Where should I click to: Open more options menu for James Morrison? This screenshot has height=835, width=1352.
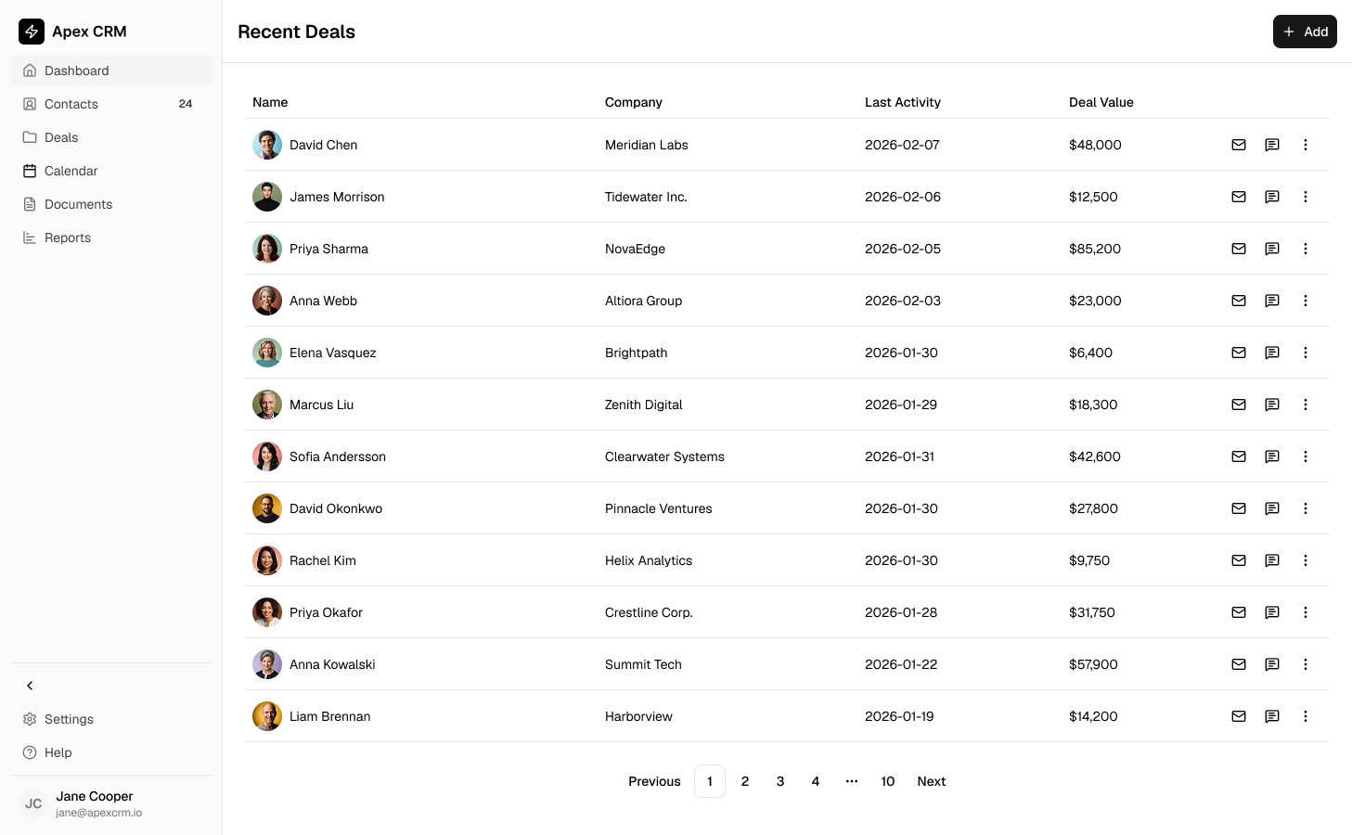[x=1306, y=197]
